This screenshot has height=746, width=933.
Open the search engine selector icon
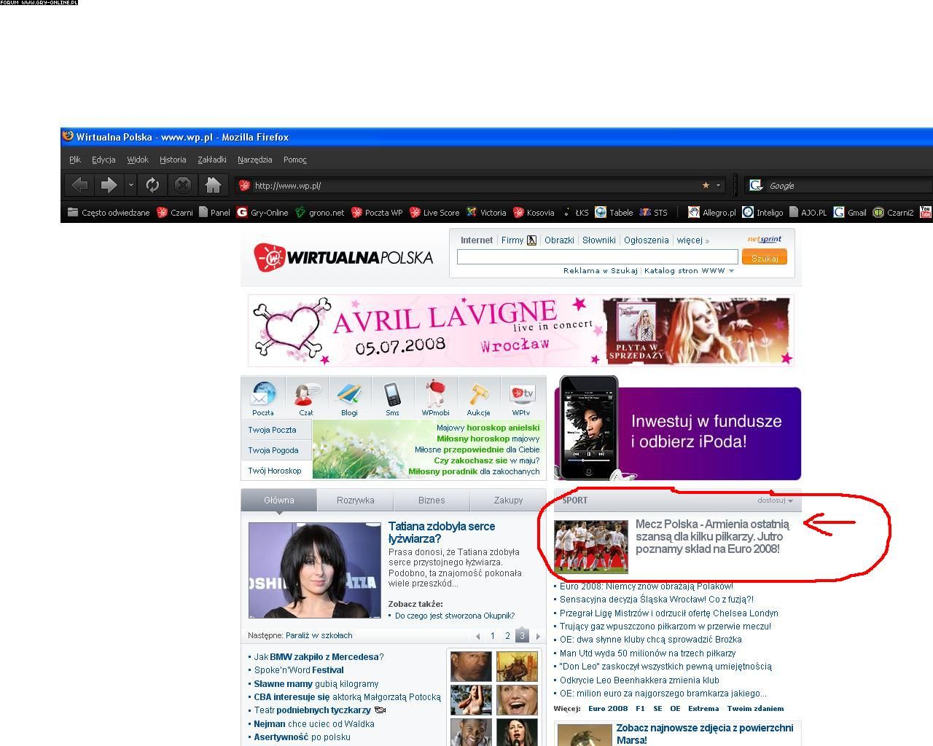[x=757, y=185]
